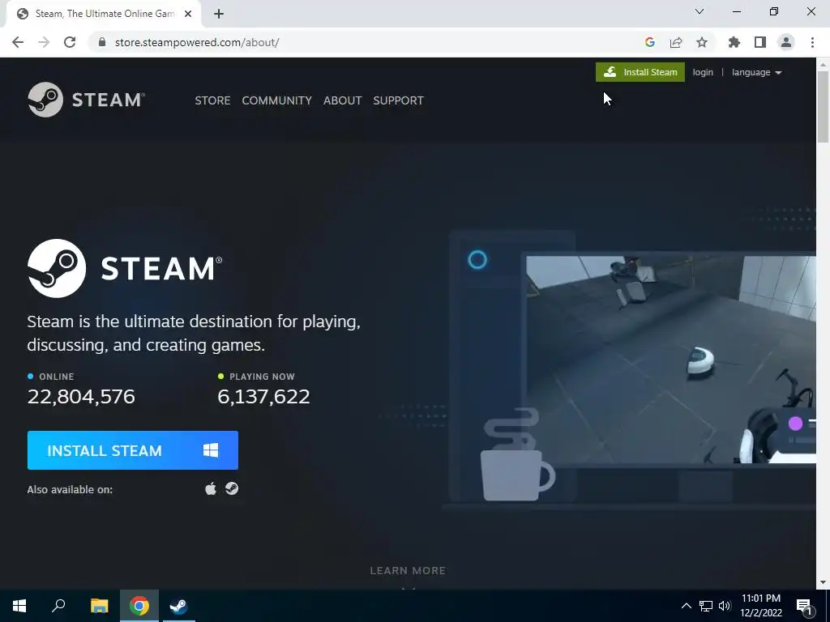Click the blue INSTALL STEAM button

[132, 450]
